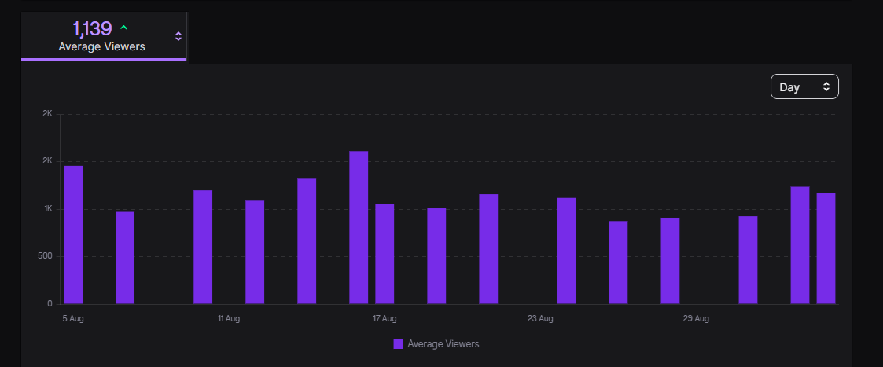Click the last bar at the chart's right end
The image size is (883, 367).
tap(826, 248)
